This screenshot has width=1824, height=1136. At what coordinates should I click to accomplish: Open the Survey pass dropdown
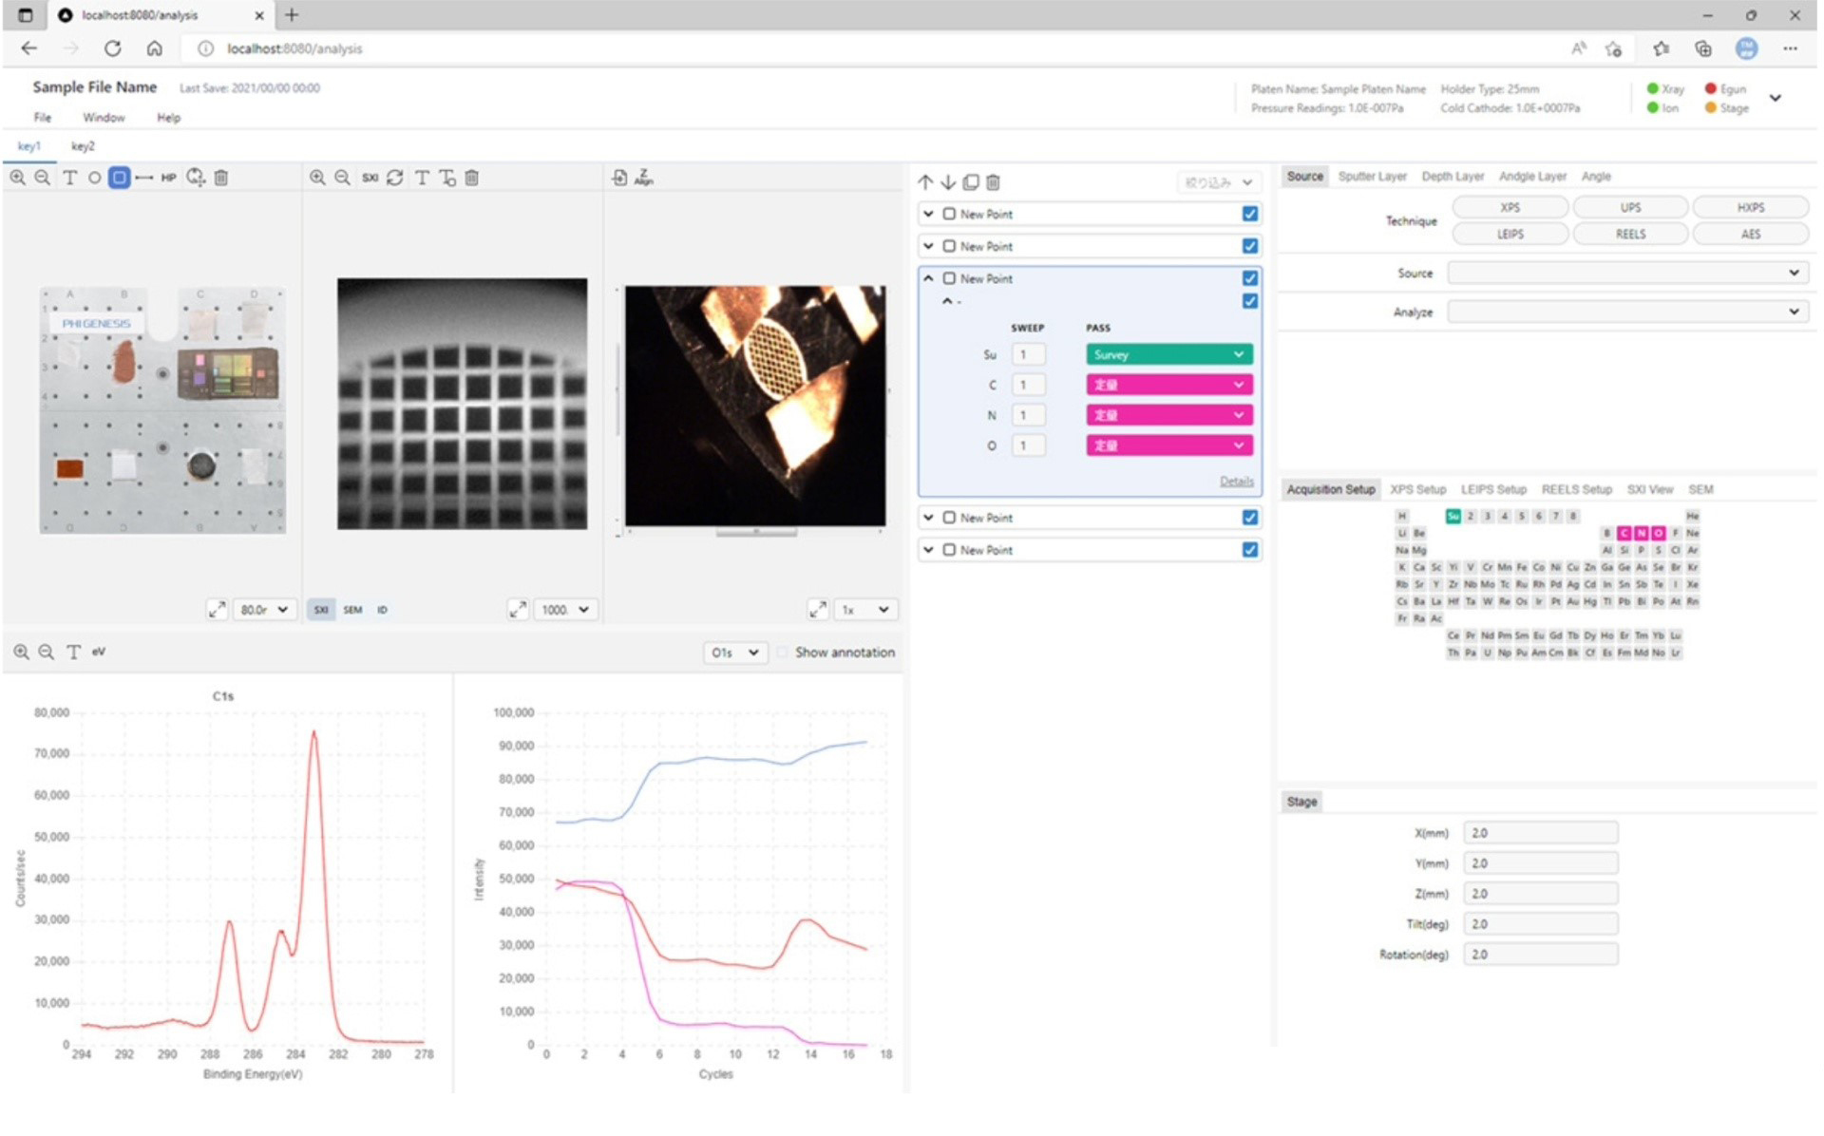1168,355
